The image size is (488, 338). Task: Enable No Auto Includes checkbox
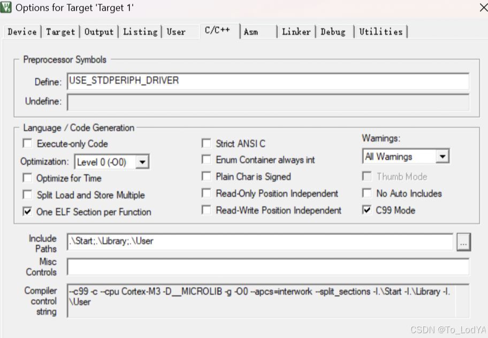(x=367, y=193)
